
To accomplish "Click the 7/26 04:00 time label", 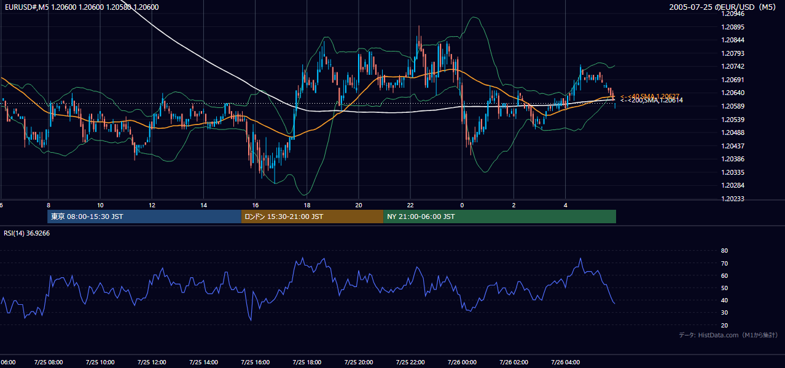I will pos(566,362).
